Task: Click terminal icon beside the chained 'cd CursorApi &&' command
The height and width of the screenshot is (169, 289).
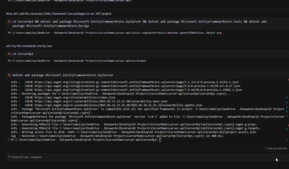Action: (x=9, y=22)
